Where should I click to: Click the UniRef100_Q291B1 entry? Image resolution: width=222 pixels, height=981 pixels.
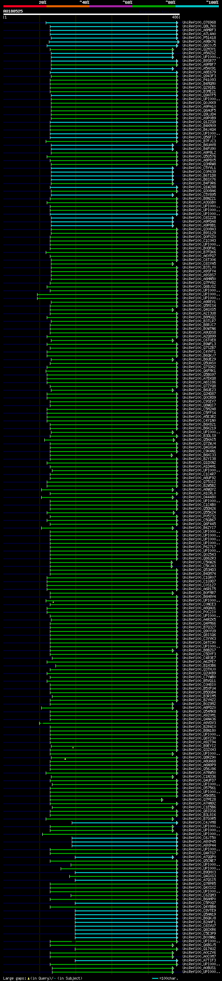(199, 88)
